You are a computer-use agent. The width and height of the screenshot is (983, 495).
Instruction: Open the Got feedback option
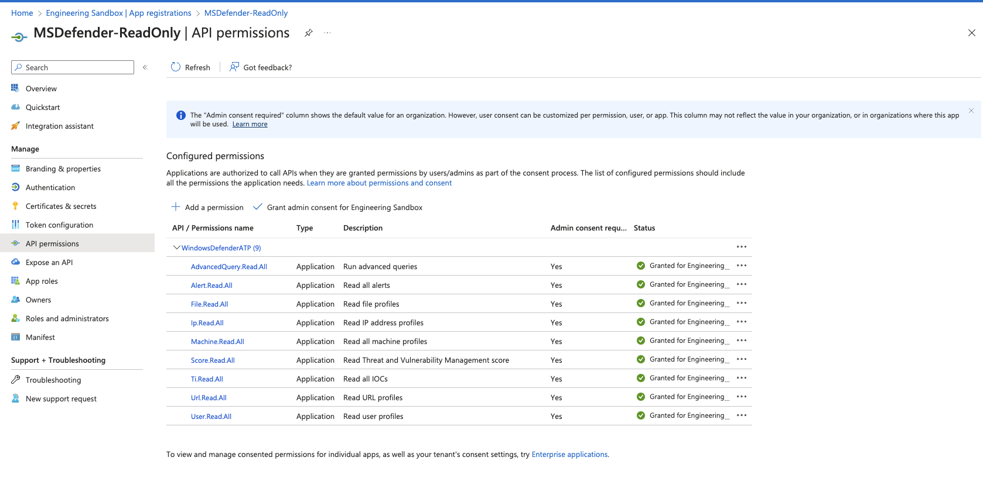pyautogui.click(x=261, y=67)
